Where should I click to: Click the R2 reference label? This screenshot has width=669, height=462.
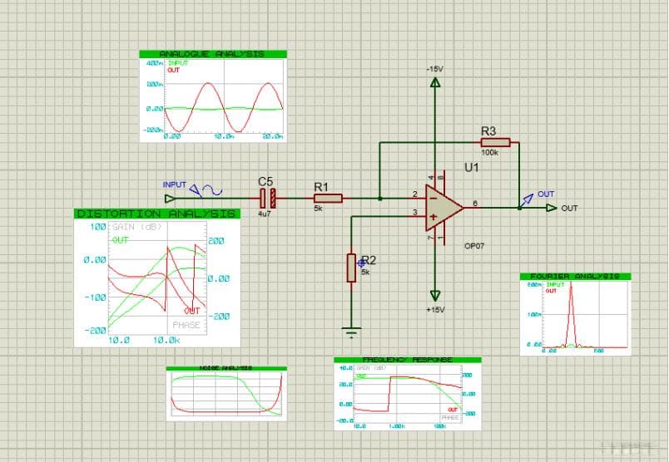pos(369,260)
